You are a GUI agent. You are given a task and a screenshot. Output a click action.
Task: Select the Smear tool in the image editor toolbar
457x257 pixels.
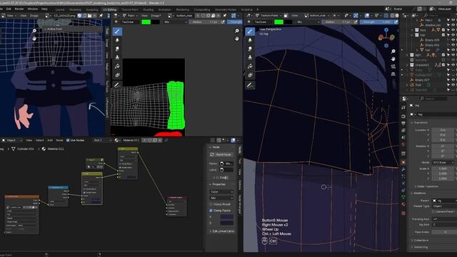pyautogui.click(x=117, y=49)
